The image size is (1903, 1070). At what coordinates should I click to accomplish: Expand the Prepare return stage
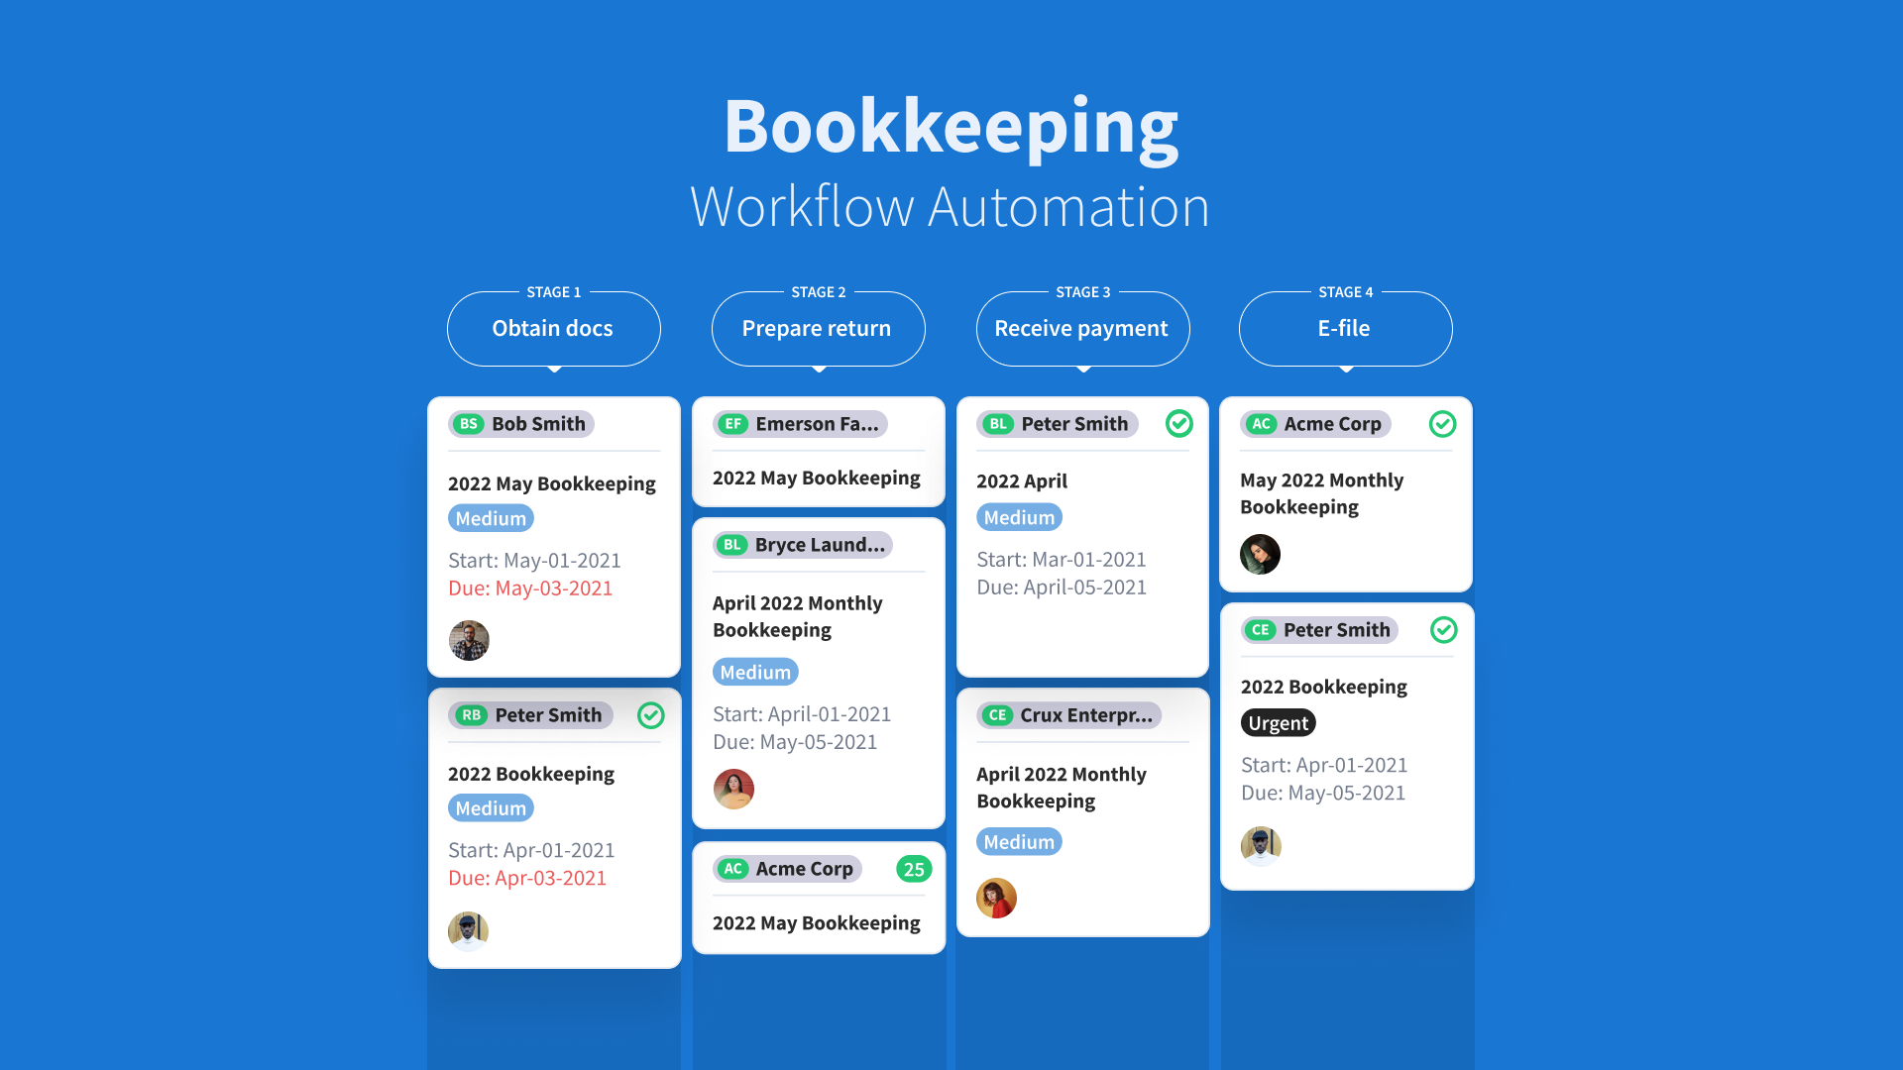pos(817,329)
